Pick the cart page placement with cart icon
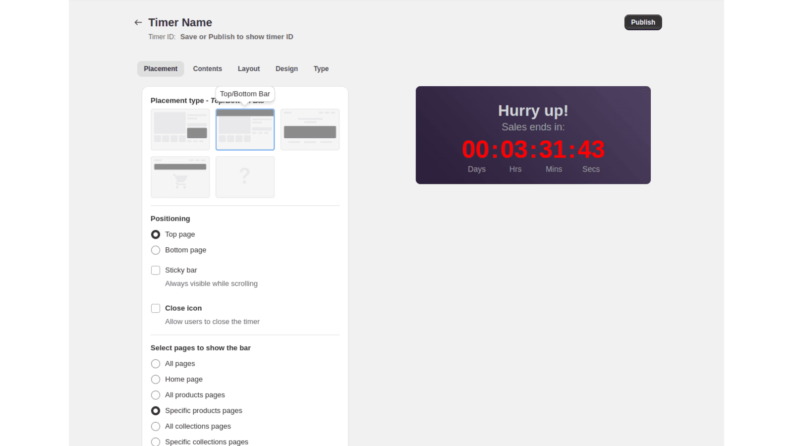The width and height of the screenshot is (793, 446). (x=180, y=177)
